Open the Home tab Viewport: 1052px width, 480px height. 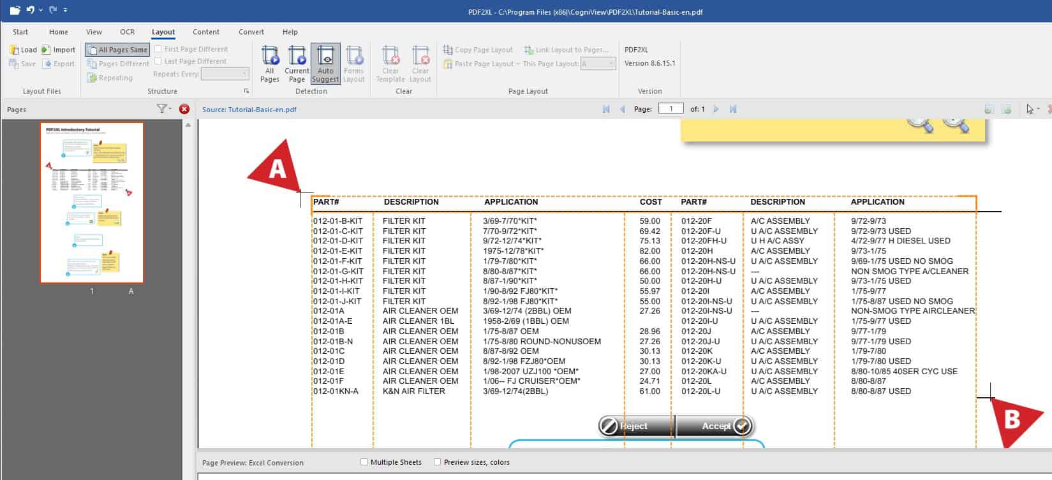(59, 32)
